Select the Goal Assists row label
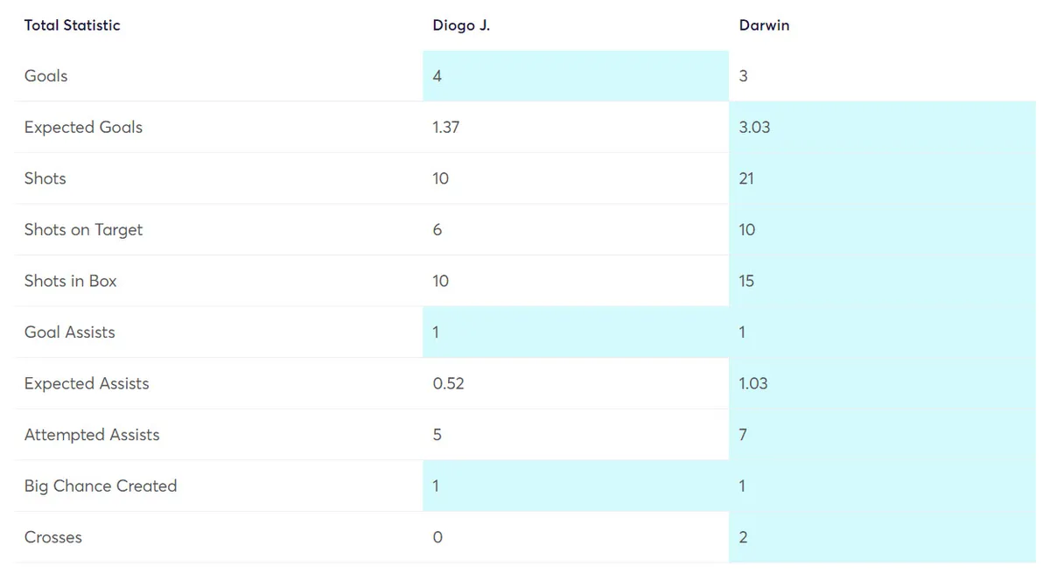 [x=70, y=332]
